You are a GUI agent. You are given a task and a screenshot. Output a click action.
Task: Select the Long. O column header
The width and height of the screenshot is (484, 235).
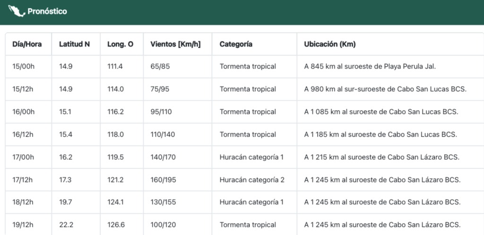pyautogui.click(x=121, y=44)
